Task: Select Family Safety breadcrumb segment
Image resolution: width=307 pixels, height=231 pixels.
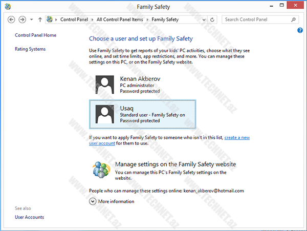Action: click(x=165, y=19)
